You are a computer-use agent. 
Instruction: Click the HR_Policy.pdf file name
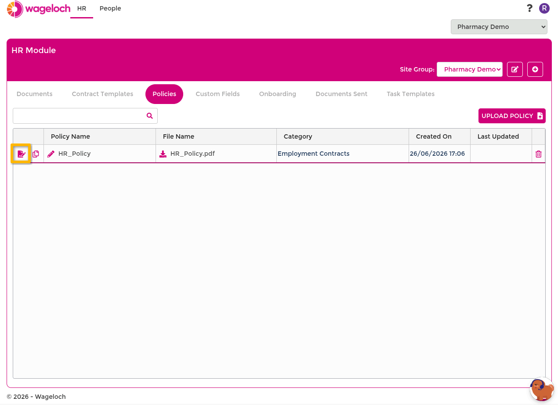coord(192,154)
